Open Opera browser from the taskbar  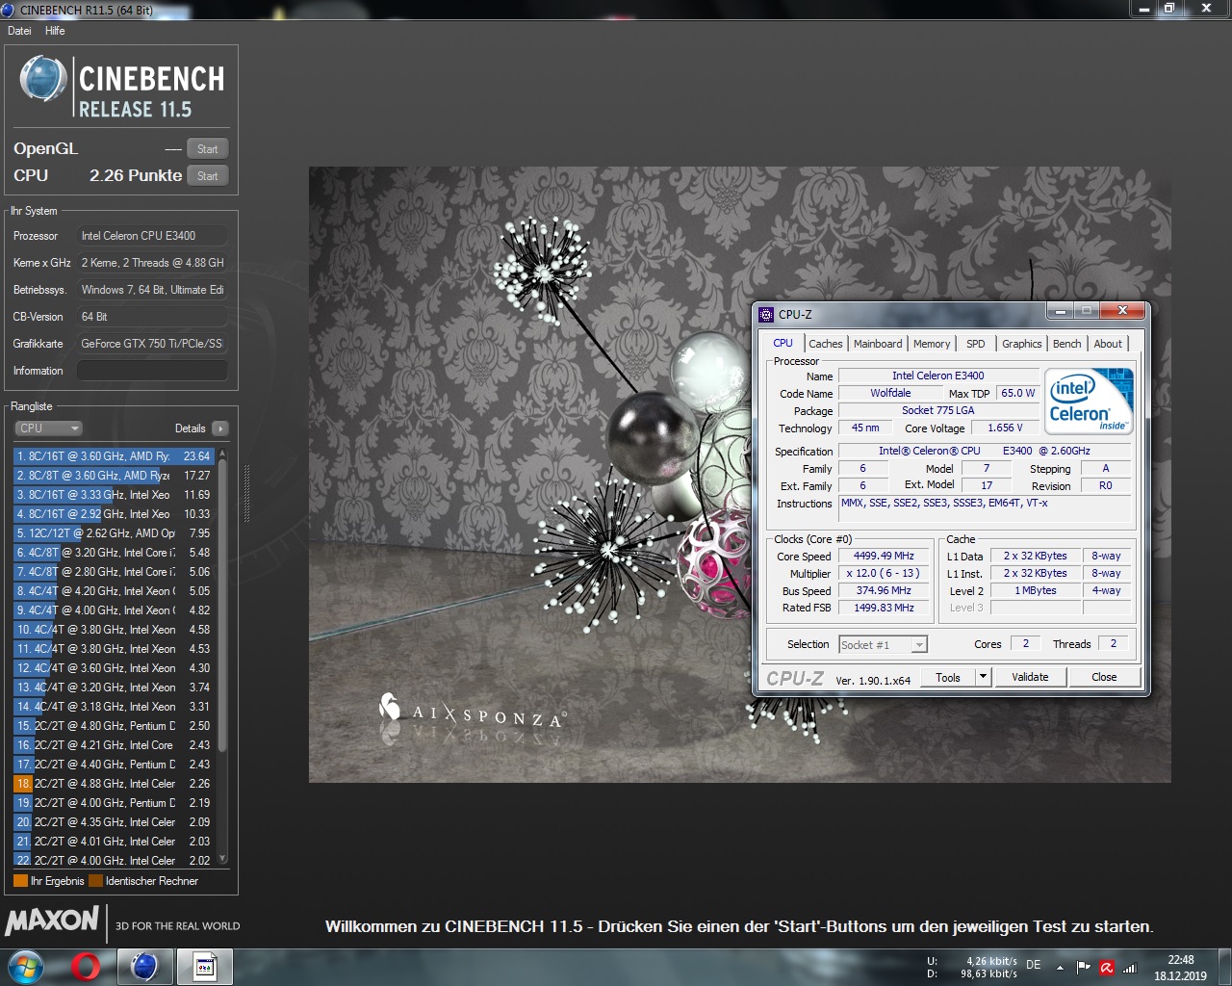point(85,966)
